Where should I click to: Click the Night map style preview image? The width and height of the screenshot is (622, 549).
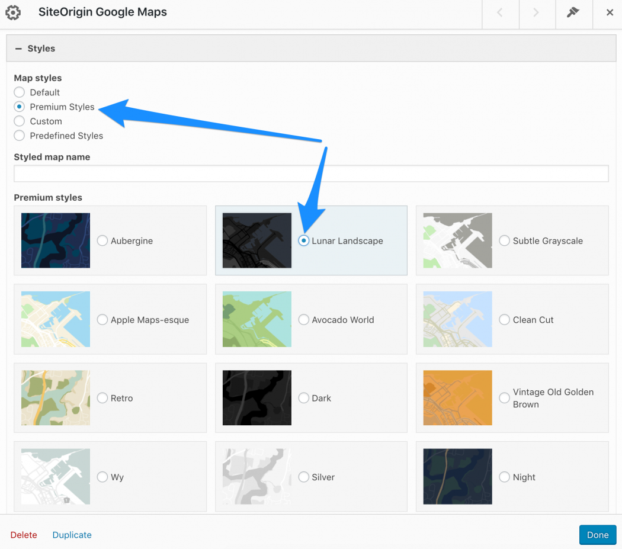pyautogui.click(x=457, y=476)
